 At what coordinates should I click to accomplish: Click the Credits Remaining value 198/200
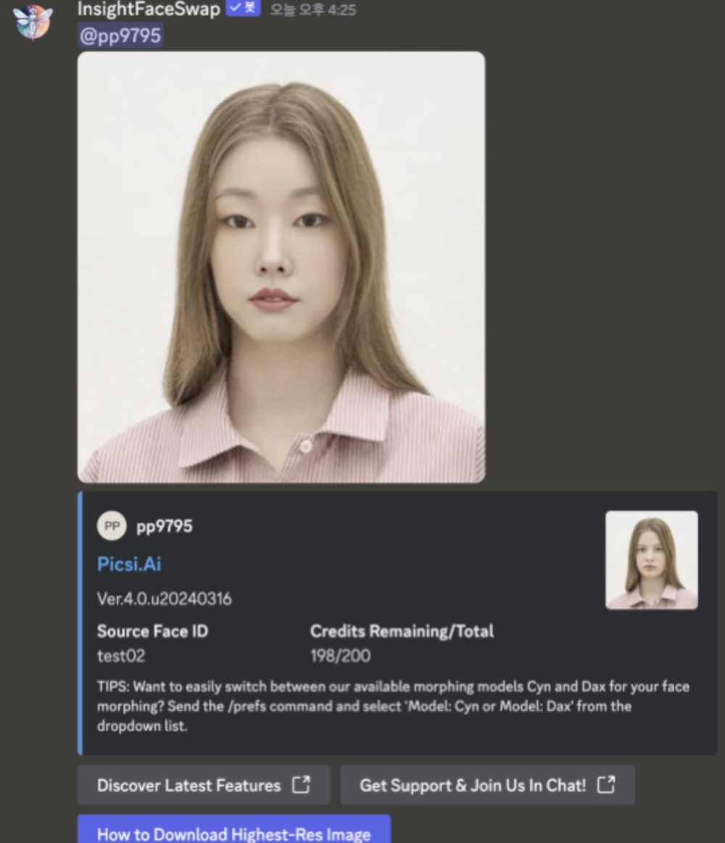[x=340, y=656]
